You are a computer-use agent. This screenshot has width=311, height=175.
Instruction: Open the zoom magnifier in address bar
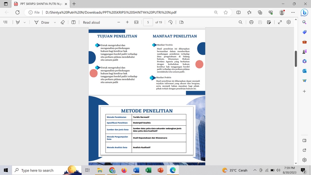click(x=216, y=12)
